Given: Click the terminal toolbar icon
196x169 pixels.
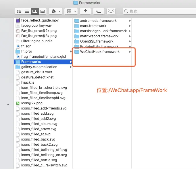Looking at the screenshot, I should click(x=111, y=11).
